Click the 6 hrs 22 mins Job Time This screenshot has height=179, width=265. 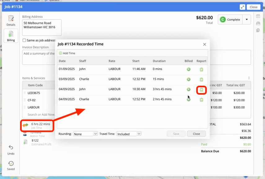pyautogui.click(x=40, y=124)
